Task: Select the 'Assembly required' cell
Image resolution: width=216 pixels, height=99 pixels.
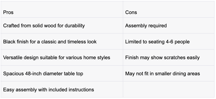Action: pyautogui.click(x=169, y=26)
